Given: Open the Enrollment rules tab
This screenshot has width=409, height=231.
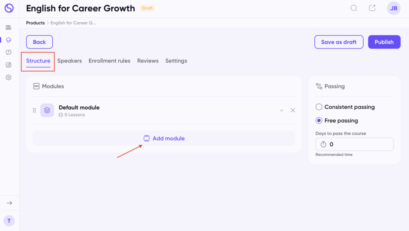Looking at the screenshot, I should [109, 61].
